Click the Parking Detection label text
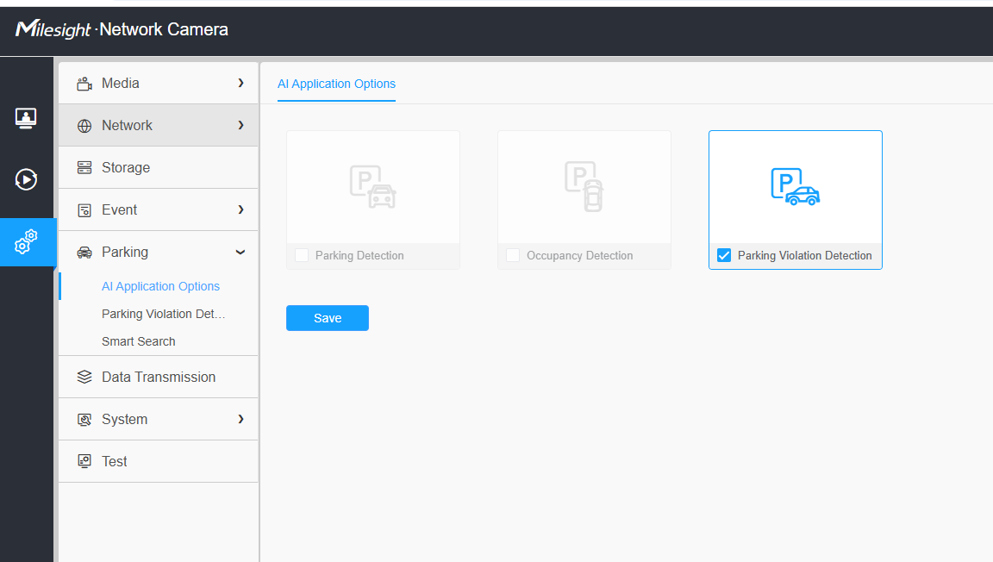The width and height of the screenshot is (993, 562). [x=359, y=255]
